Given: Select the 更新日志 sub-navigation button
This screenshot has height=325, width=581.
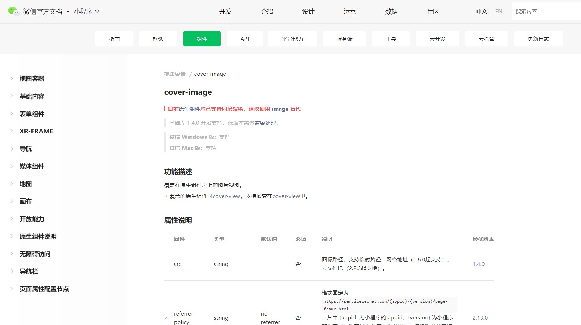Looking at the screenshot, I should (x=538, y=39).
